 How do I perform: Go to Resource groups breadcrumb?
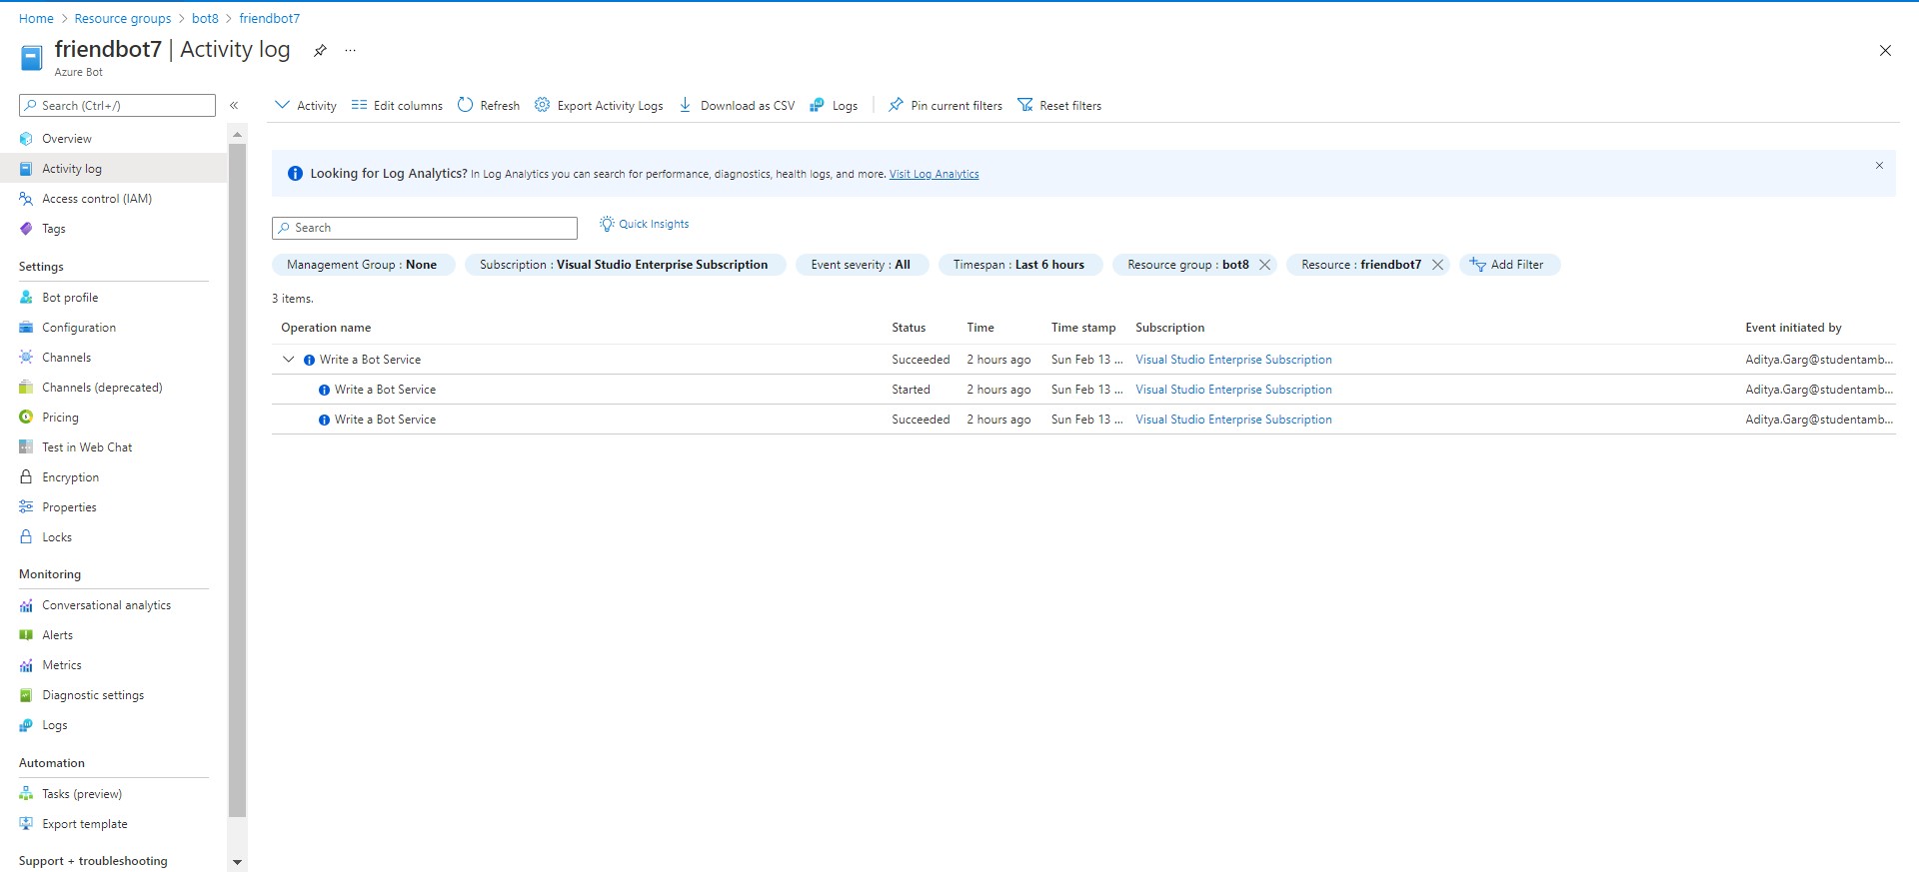coord(123,18)
